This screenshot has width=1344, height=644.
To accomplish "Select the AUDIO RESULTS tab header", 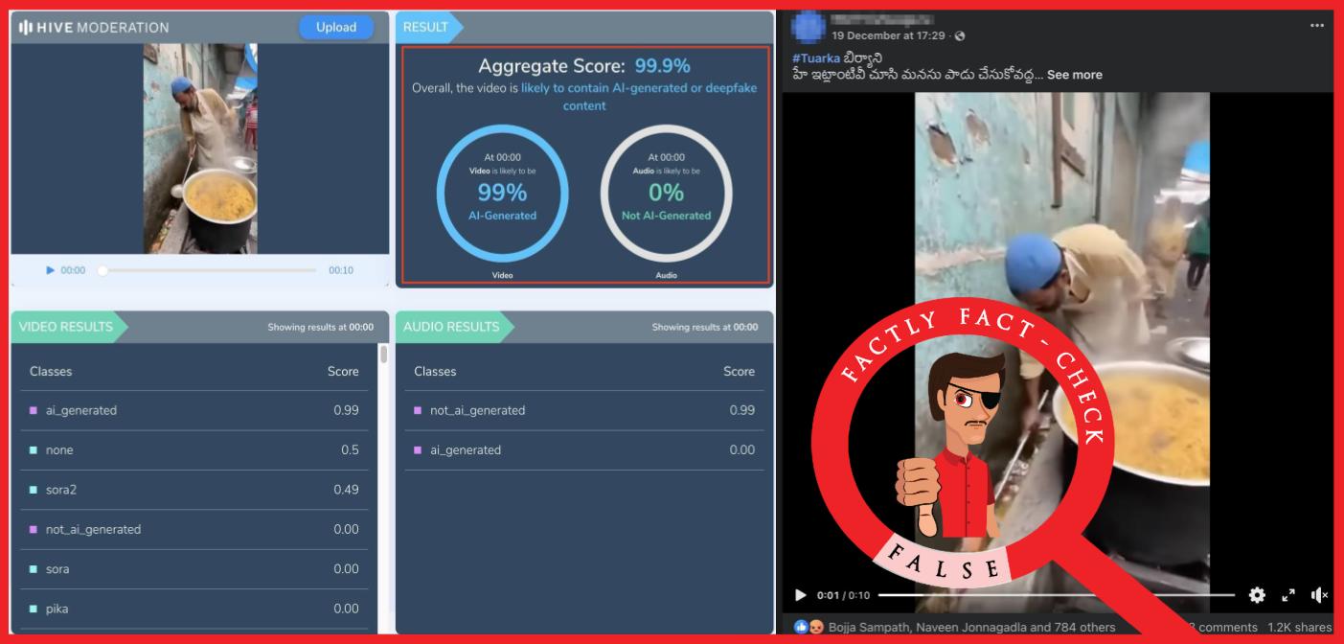I will (x=451, y=327).
